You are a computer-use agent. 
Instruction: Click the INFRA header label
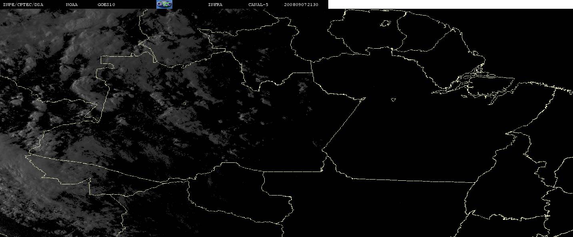(x=215, y=4)
